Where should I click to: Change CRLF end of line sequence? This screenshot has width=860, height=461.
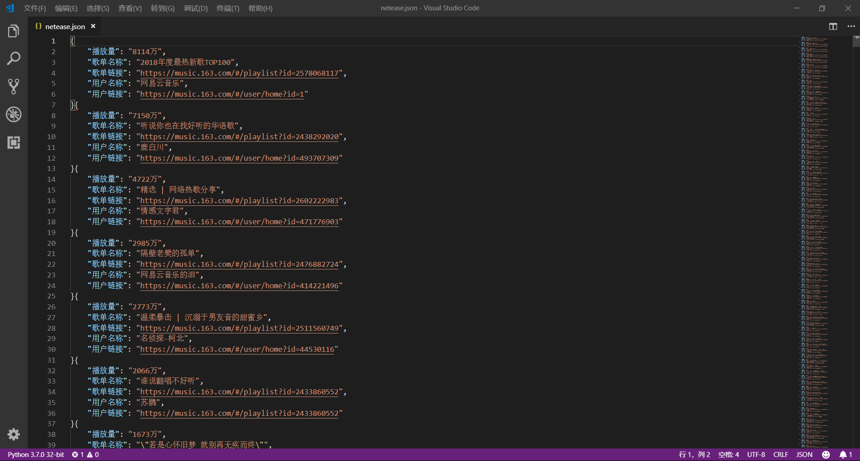click(780, 454)
